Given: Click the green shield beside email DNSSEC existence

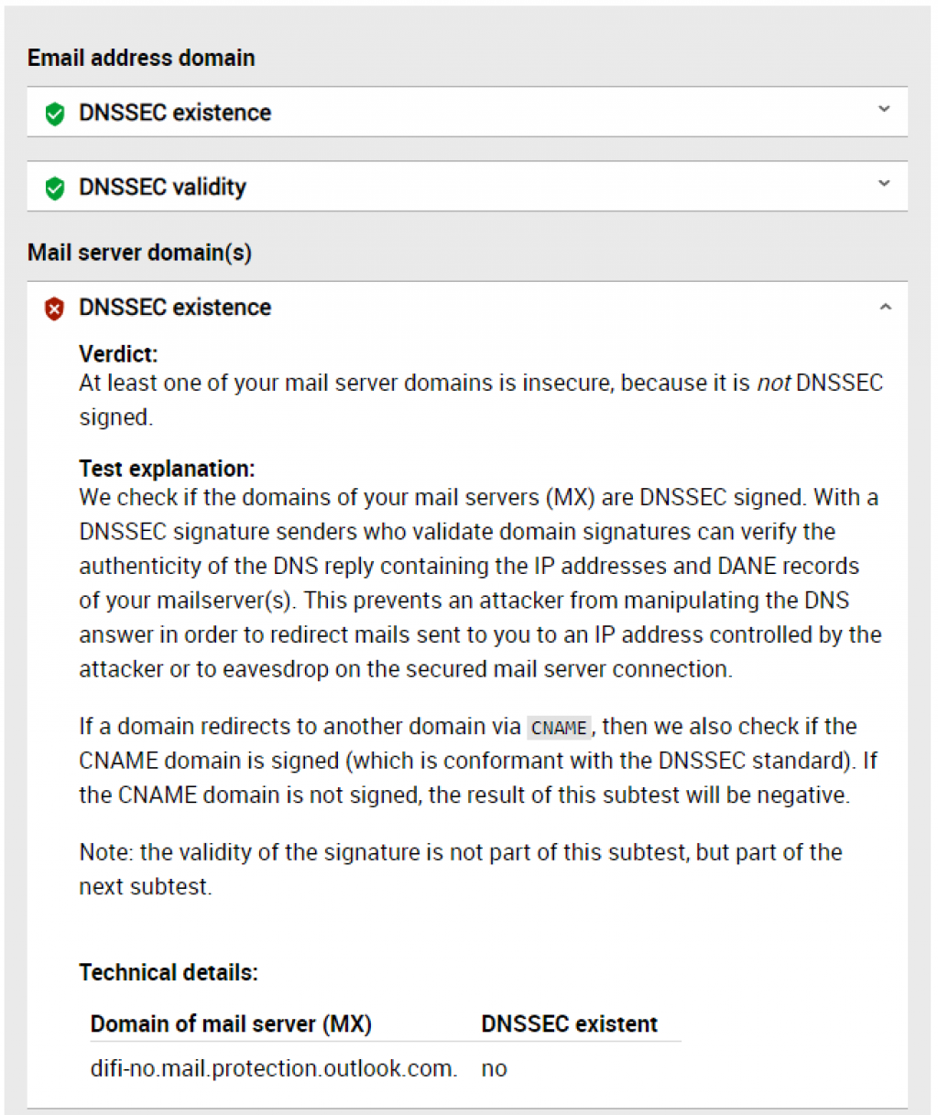Looking at the screenshot, I should pos(55,114).
